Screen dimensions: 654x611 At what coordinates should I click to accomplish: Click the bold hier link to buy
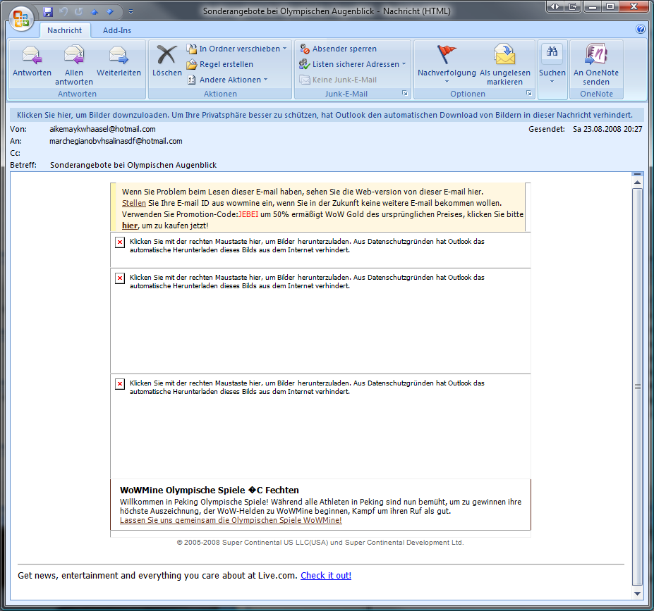(129, 226)
